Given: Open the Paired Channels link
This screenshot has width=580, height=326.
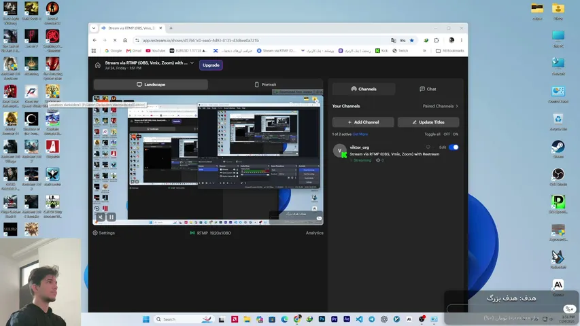Looking at the screenshot, I should coord(440,106).
